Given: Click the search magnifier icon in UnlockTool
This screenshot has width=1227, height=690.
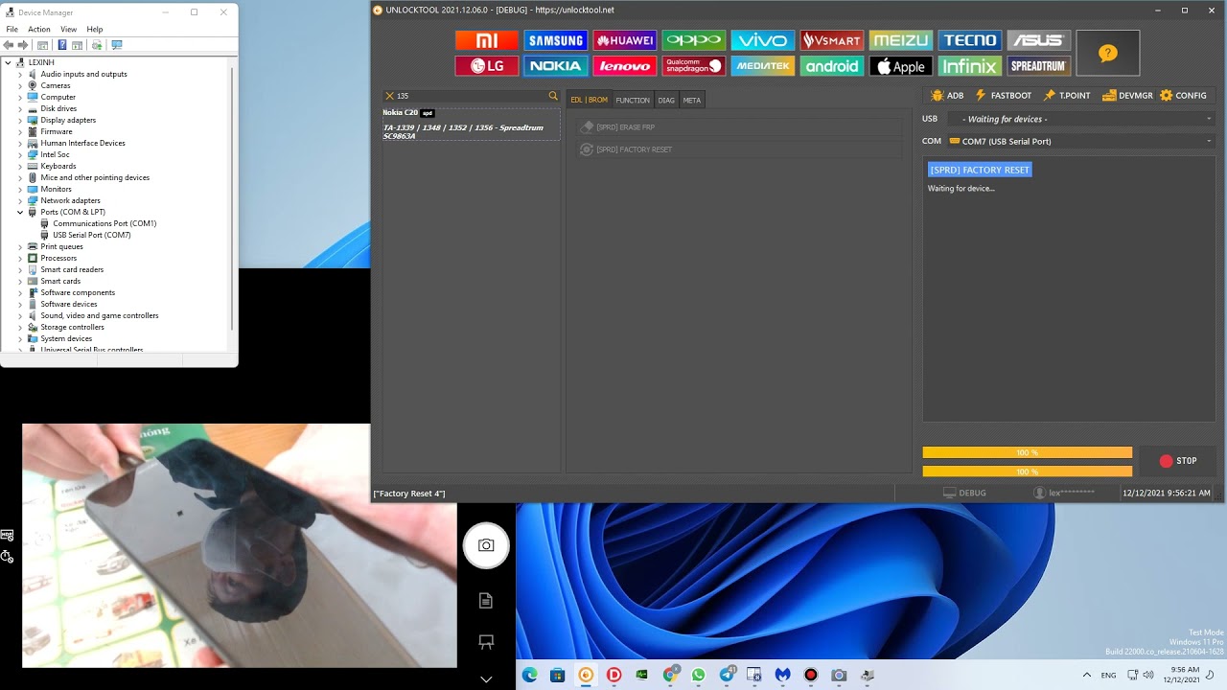Looking at the screenshot, I should [x=553, y=96].
